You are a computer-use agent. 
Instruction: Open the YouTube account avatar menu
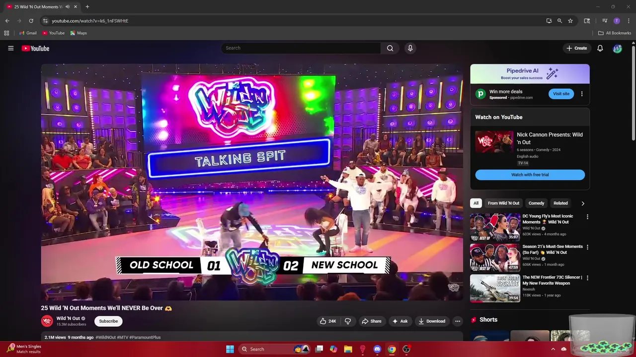[617, 48]
